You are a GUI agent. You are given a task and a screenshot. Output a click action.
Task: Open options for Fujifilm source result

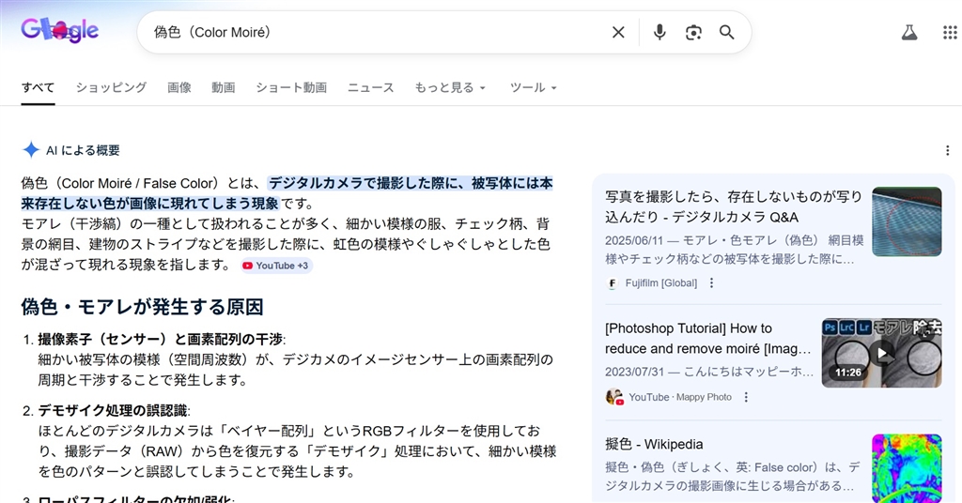pyautogui.click(x=711, y=283)
